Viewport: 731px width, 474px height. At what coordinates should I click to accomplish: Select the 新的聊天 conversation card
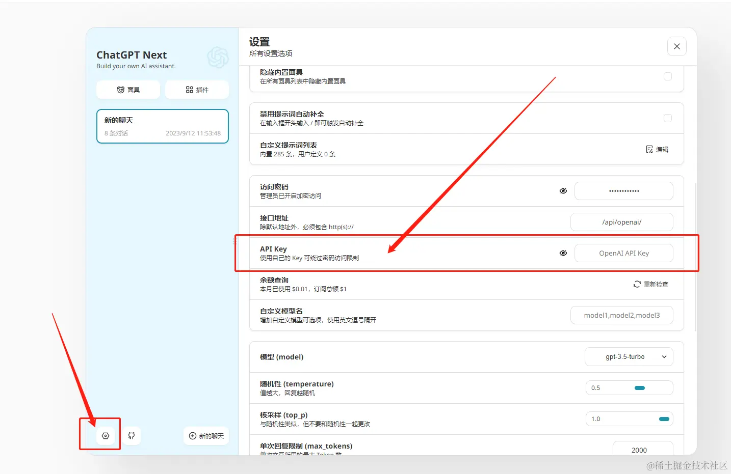coord(163,126)
